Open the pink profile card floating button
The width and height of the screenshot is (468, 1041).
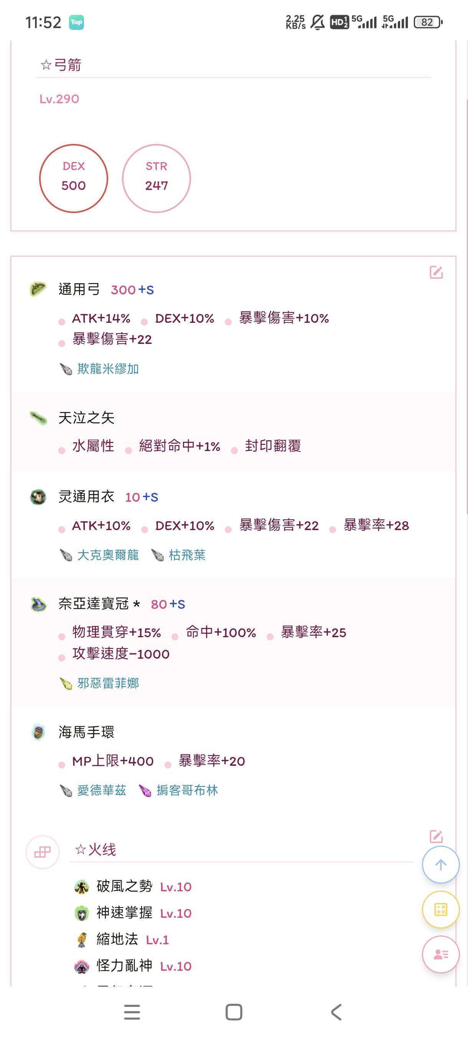coord(440,955)
